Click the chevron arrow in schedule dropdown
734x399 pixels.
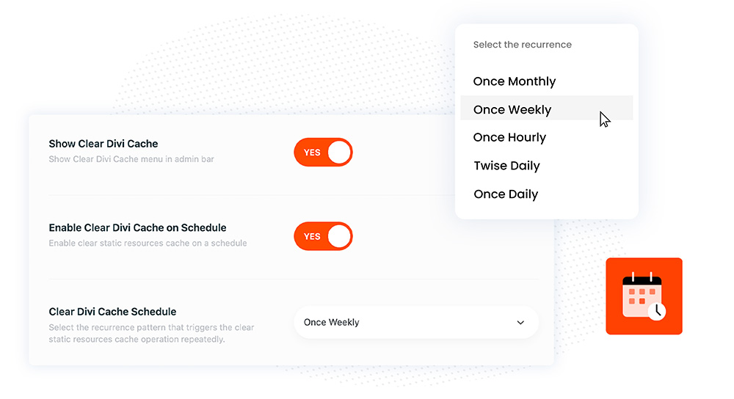pyautogui.click(x=520, y=322)
